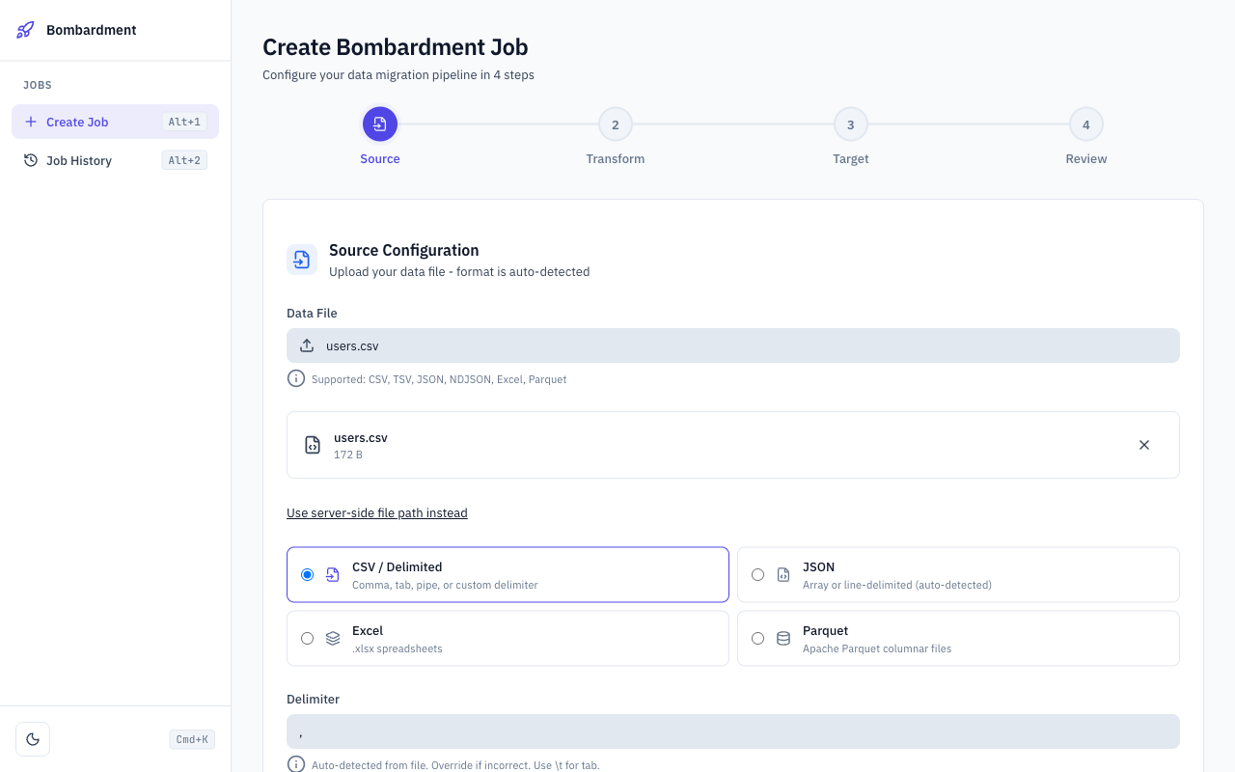Click step 3 Target progress circle
This screenshot has width=1235, height=772.
pyautogui.click(x=850, y=124)
